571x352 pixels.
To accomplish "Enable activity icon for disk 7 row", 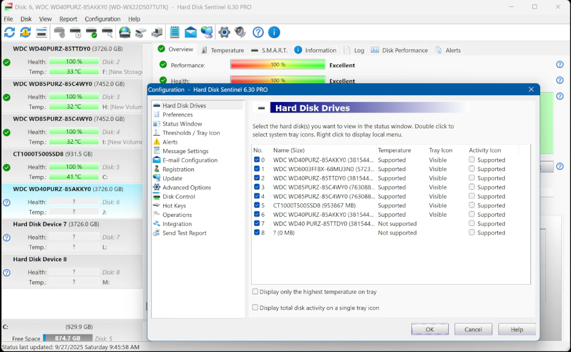I will (472, 223).
